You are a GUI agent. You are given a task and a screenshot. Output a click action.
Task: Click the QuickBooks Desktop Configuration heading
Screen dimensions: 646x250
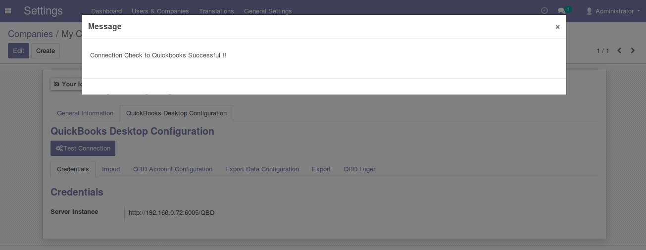tap(132, 131)
